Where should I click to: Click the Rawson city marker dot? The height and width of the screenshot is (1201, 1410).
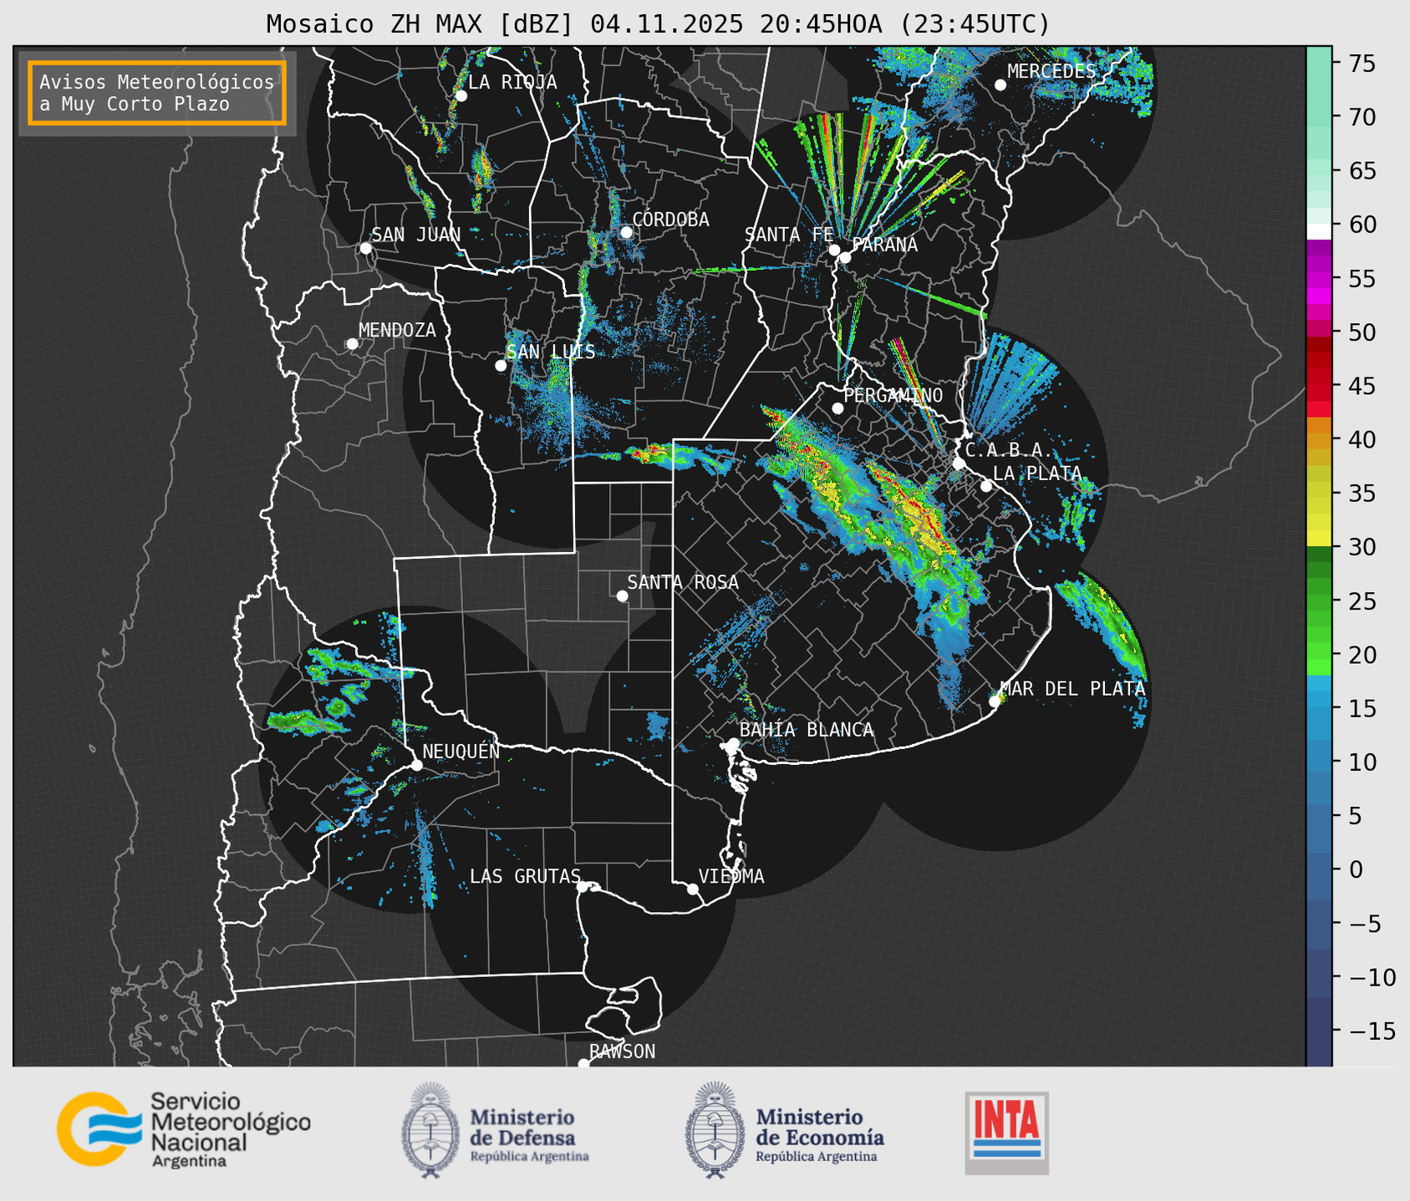583,1064
